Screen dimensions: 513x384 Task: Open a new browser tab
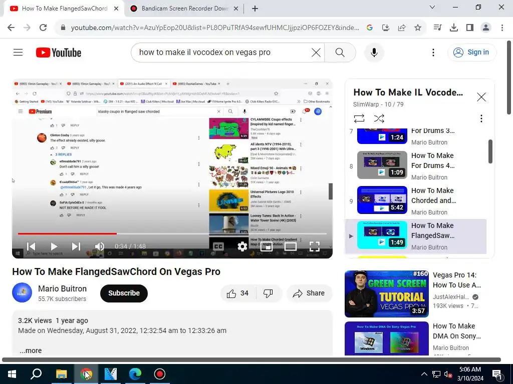tap(255, 9)
